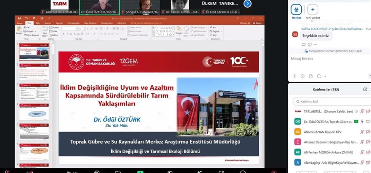Select slide 4 thumbnail
The height and width of the screenshot is (173, 371).
click(x=34, y=112)
